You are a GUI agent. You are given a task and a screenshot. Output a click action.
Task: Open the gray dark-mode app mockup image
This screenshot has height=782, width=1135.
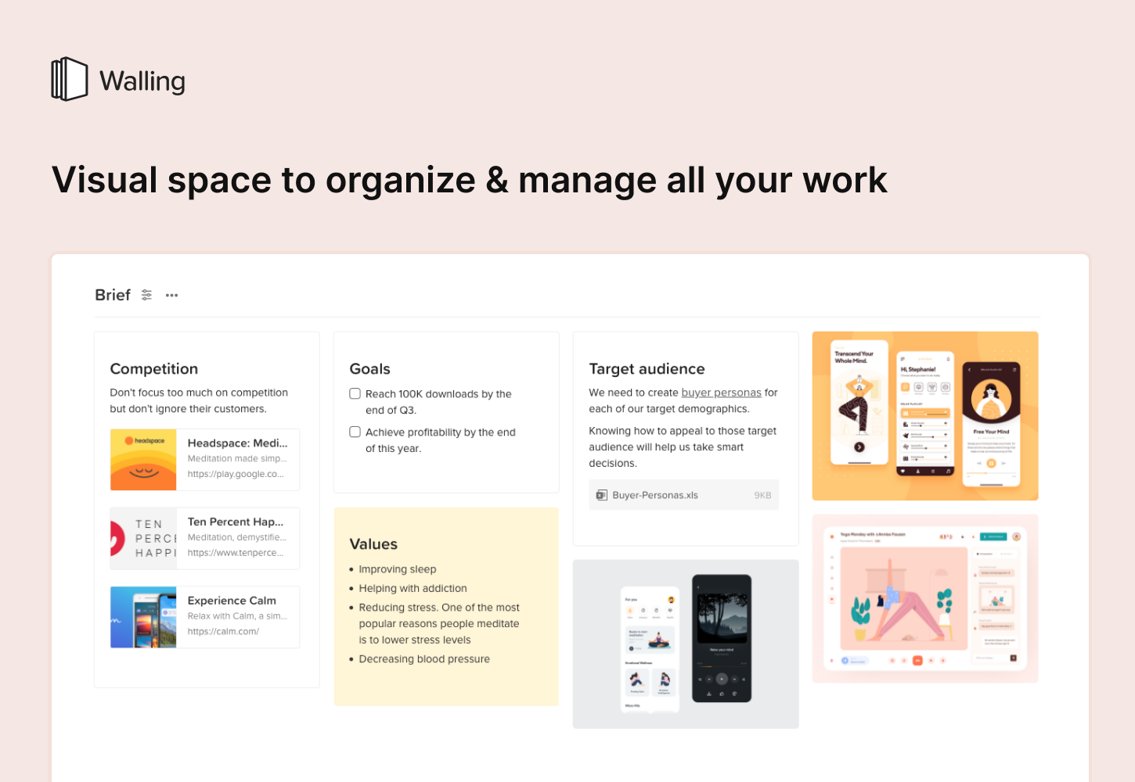coord(686,644)
